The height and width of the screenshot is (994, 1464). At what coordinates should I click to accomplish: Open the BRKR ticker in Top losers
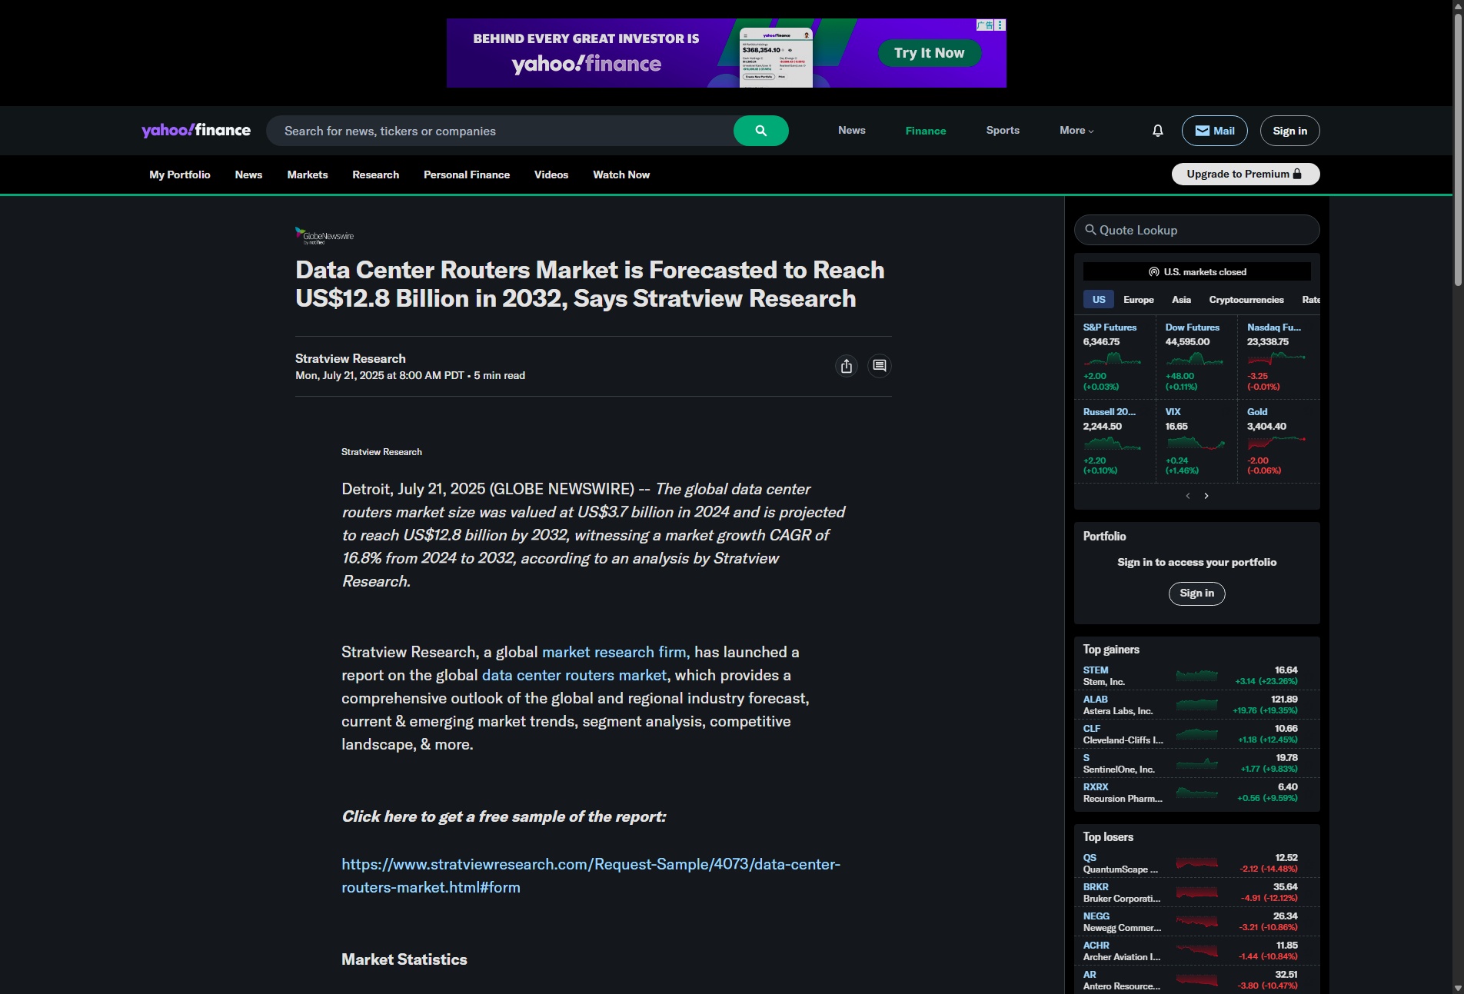coord(1096,887)
